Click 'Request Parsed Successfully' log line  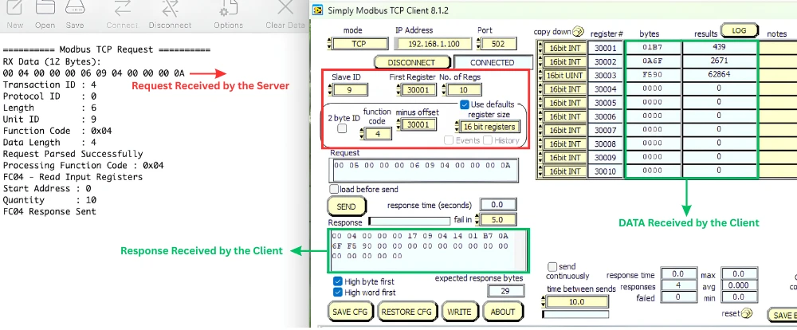pyautogui.click(x=73, y=154)
